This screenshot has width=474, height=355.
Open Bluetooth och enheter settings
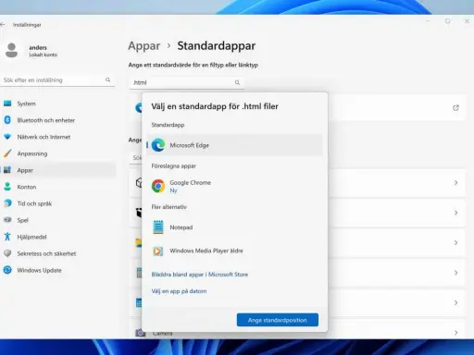pyautogui.click(x=58, y=120)
